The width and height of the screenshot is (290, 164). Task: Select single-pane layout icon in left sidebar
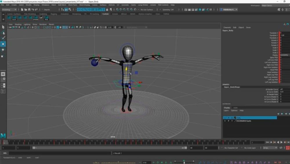[3, 74]
